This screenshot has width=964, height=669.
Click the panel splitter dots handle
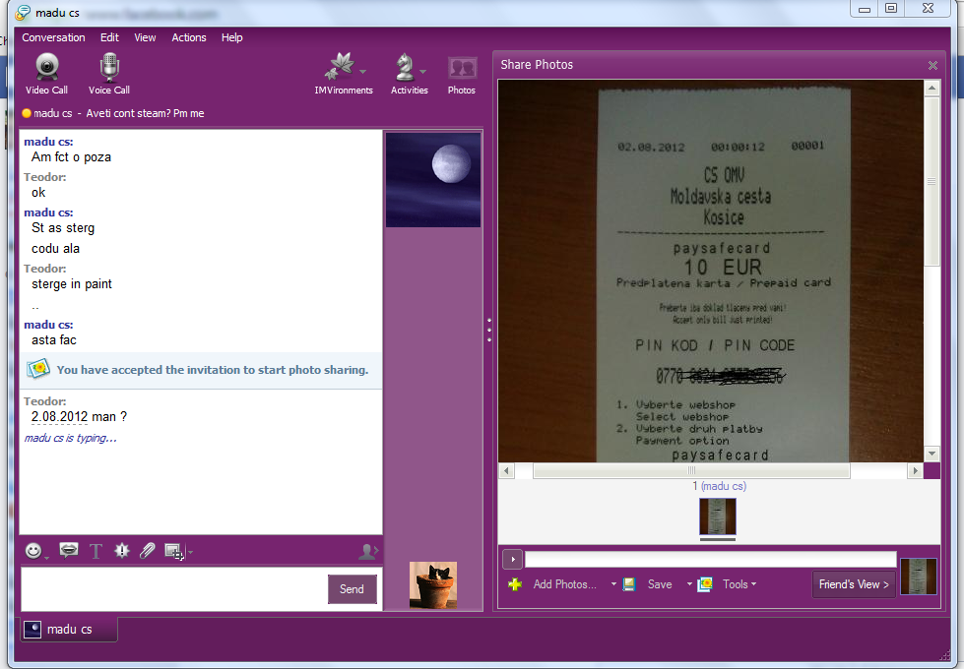(x=489, y=330)
